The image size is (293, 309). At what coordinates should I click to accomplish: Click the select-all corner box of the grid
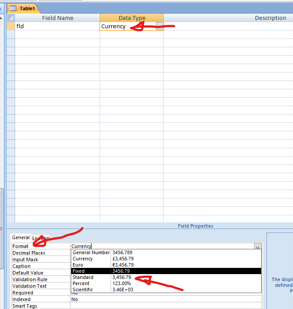(11, 18)
